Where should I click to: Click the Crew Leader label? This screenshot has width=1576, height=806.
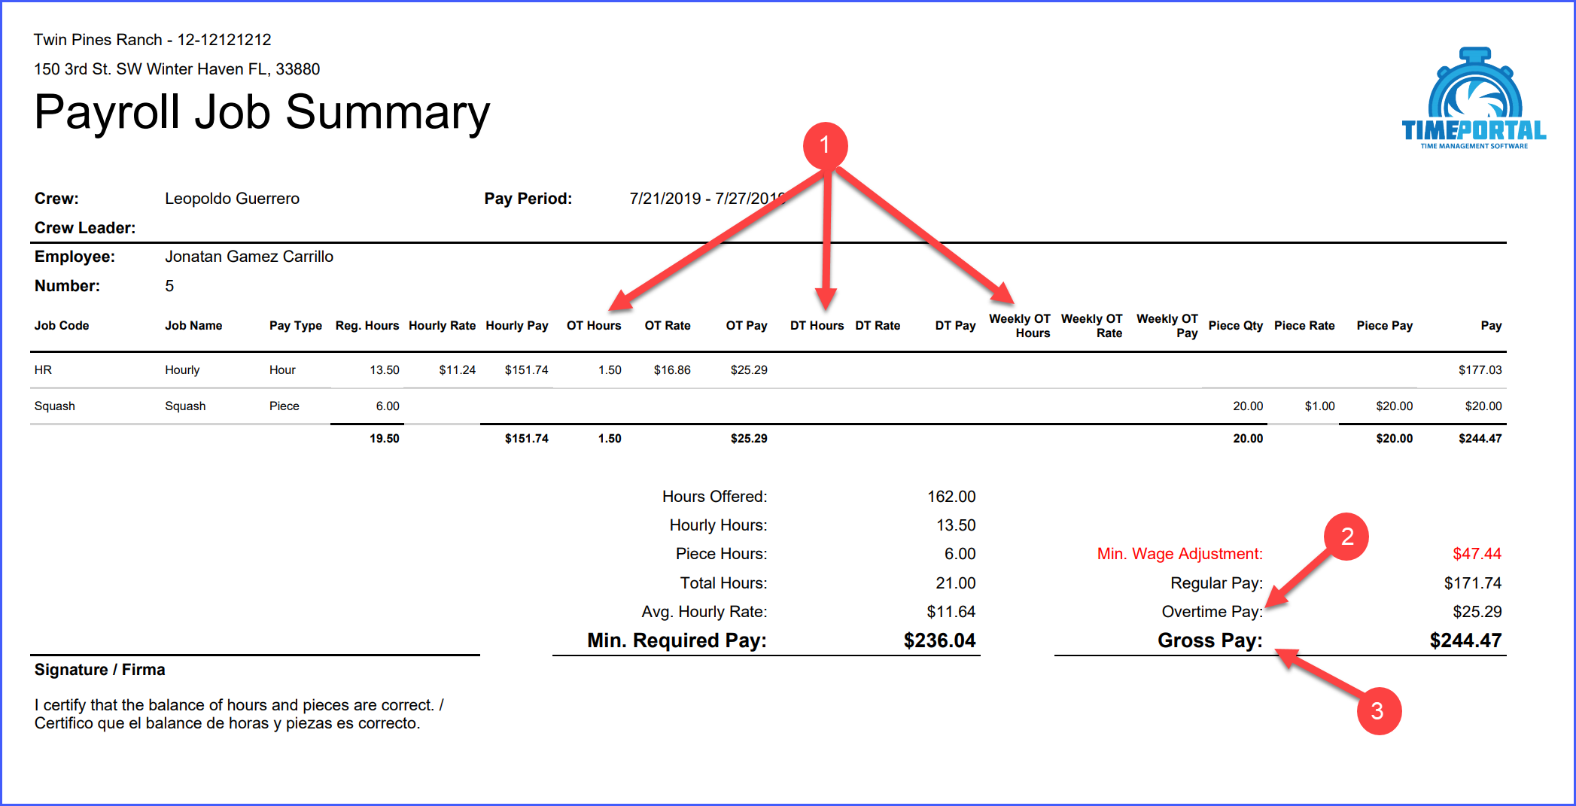coord(85,228)
